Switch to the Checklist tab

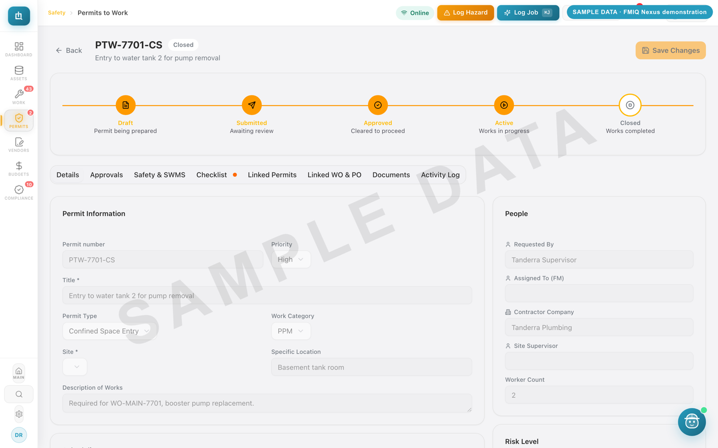click(216, 175)
